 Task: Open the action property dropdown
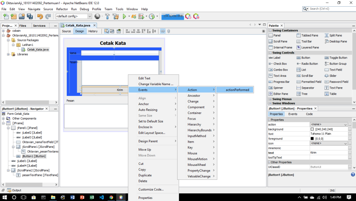(x=345, y=124)
